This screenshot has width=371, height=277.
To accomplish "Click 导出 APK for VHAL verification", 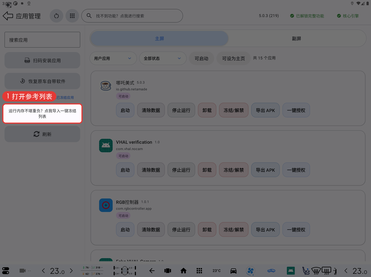I will (x=265, y=170).
